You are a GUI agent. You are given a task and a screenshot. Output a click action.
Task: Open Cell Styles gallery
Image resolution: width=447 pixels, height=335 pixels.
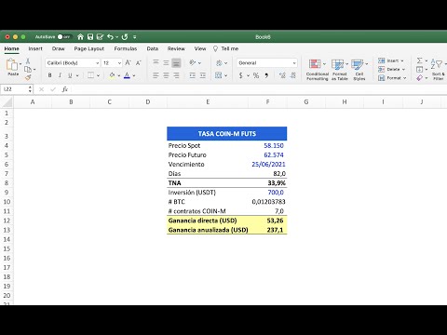pyautogui.click(x=359, y=70)
